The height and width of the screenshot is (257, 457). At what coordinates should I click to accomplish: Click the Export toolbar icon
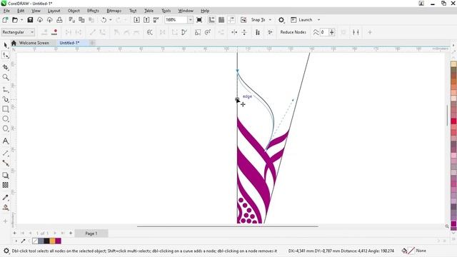point(146,20)
